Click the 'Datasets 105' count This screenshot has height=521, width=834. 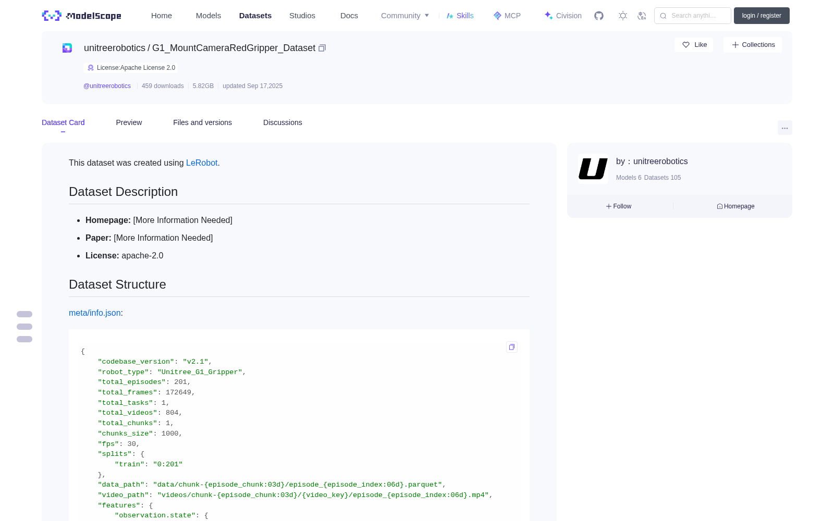click(x=663, y=178)
